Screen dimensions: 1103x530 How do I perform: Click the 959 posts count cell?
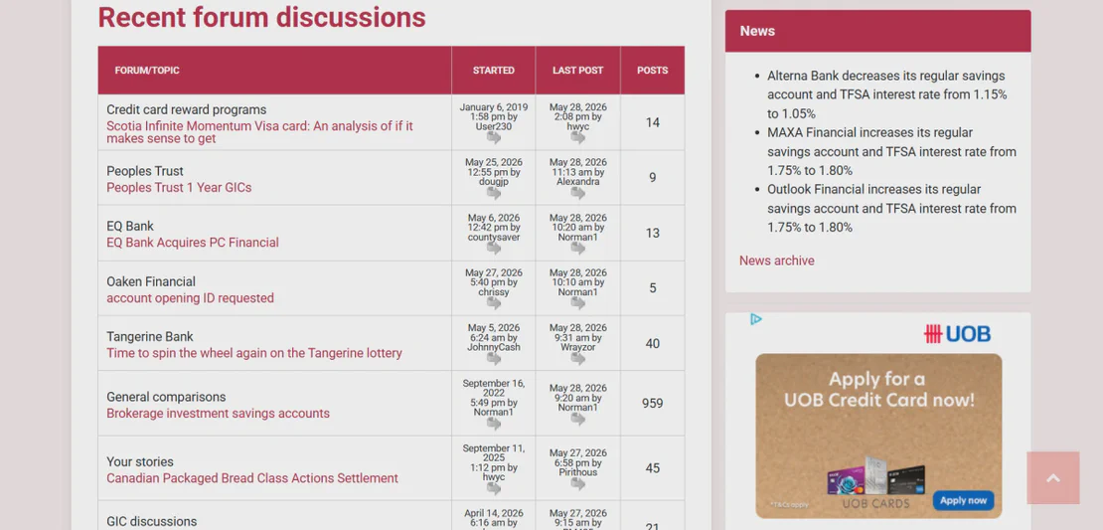coord(653,404)
